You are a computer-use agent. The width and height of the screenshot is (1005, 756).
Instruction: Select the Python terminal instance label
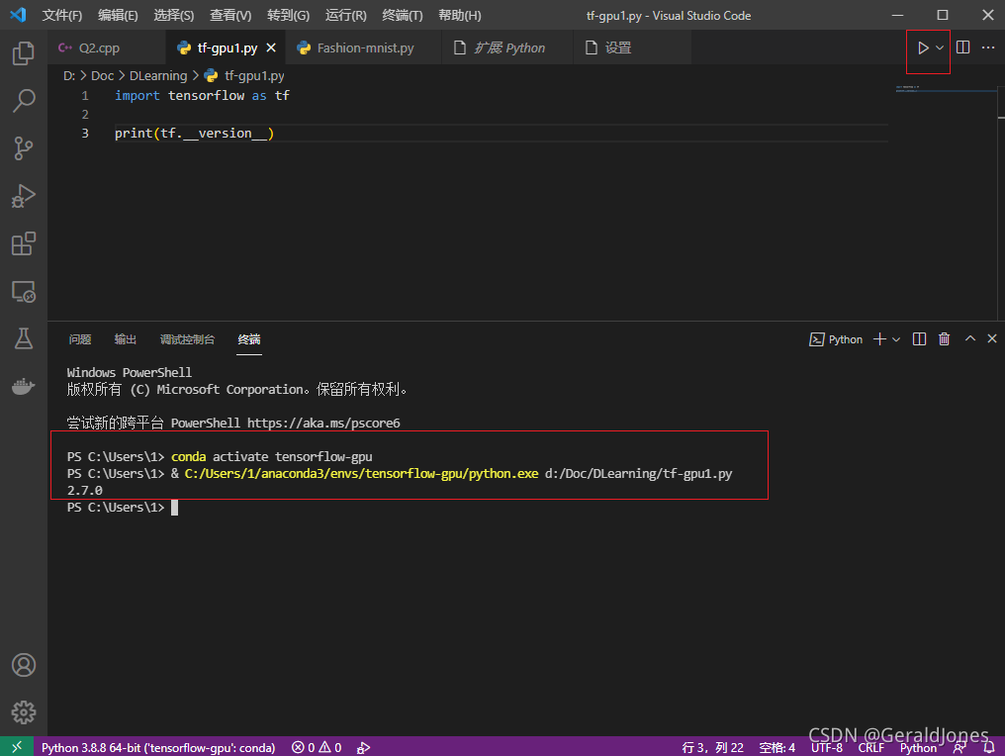click(x=837, y=339)
